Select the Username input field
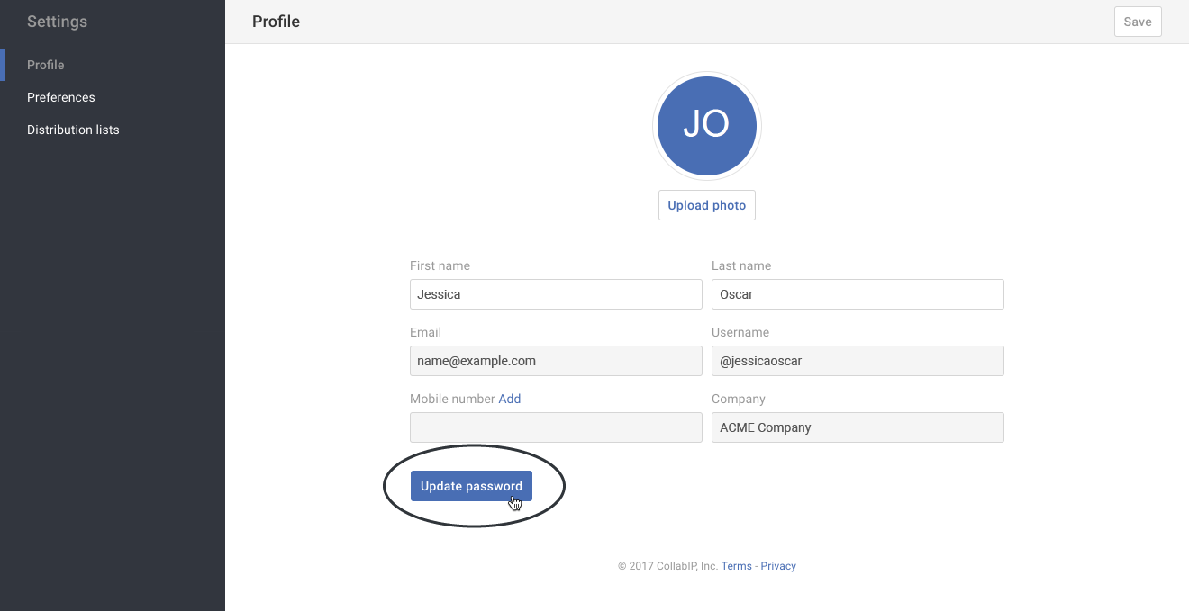This screenshot has width=1189, height=611. 857,361
